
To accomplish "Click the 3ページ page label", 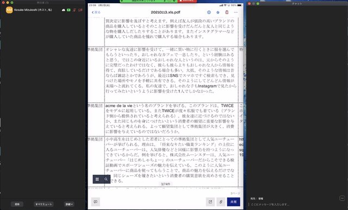I will pyautogui.click(x=235, y=193).
